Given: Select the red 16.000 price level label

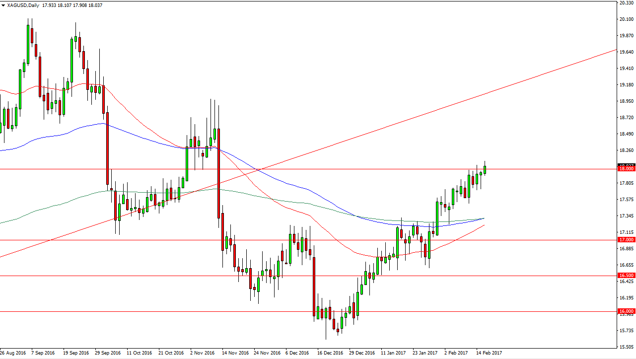Looking at the screenshot, I should (626, 311).
